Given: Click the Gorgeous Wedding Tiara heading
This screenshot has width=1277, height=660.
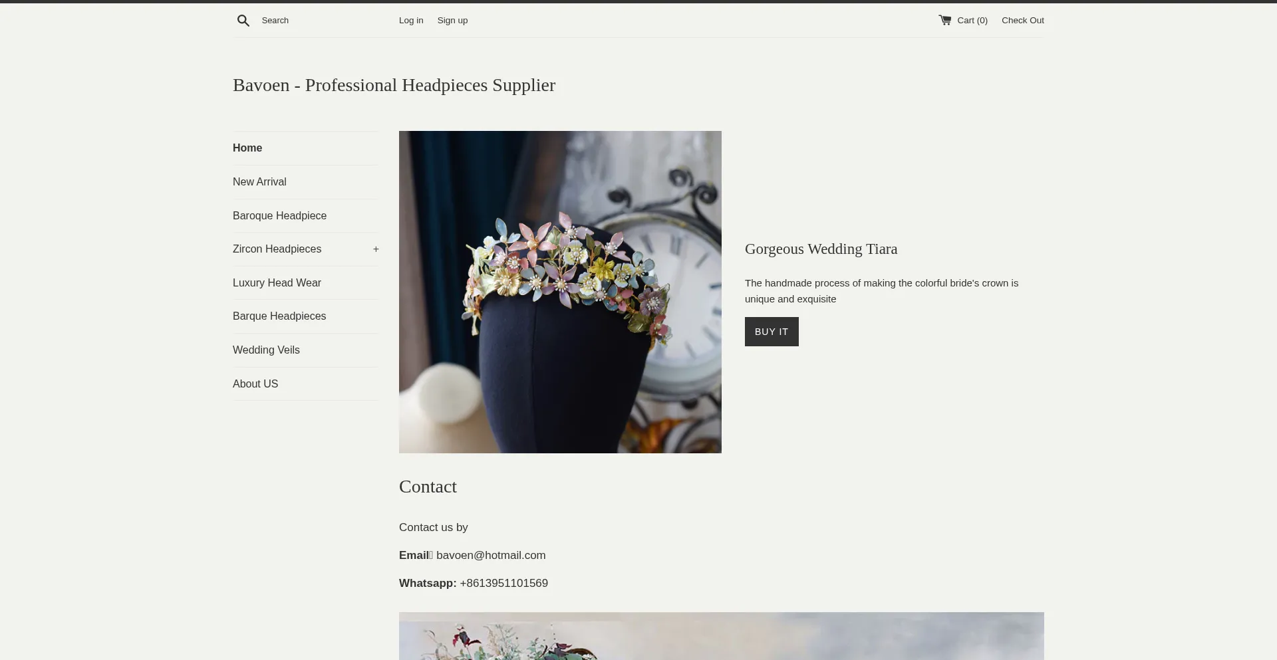Looking at the screenshot, I should (x=820, y=249).
